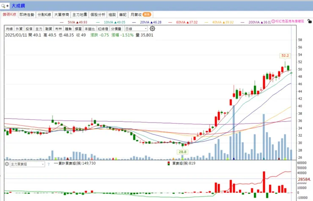Toggle the 融資 margin overlay button

point(49,29)
